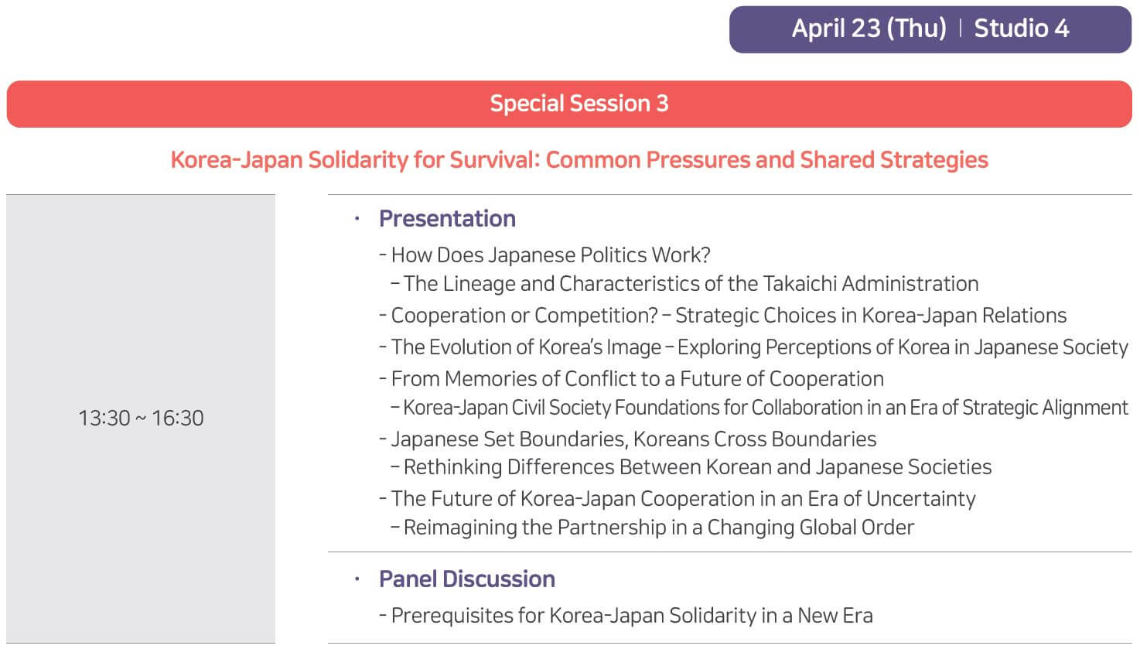Click the Korea-Japan Solidarity for Survival session title
The image size is (1140, 649).
(579, 160)
